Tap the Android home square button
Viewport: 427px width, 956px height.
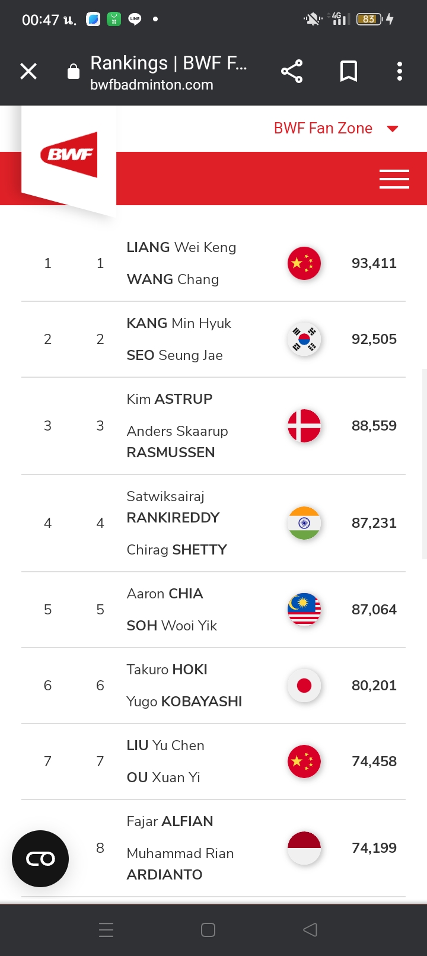click(x=208, y=930)
